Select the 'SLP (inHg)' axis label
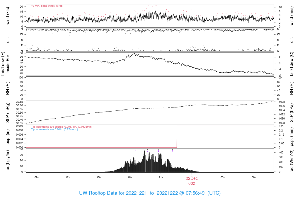300x205 pixels. (x=8, y=113)
